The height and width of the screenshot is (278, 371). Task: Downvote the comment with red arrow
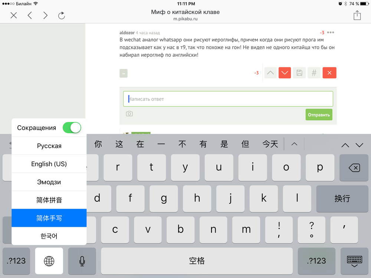285,73
